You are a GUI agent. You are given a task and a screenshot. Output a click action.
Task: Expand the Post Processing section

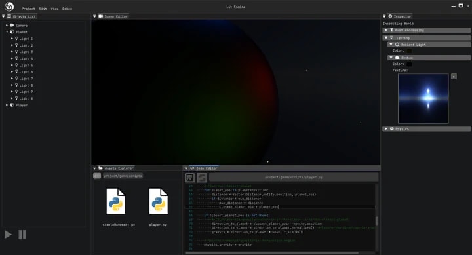pos(386,30)
